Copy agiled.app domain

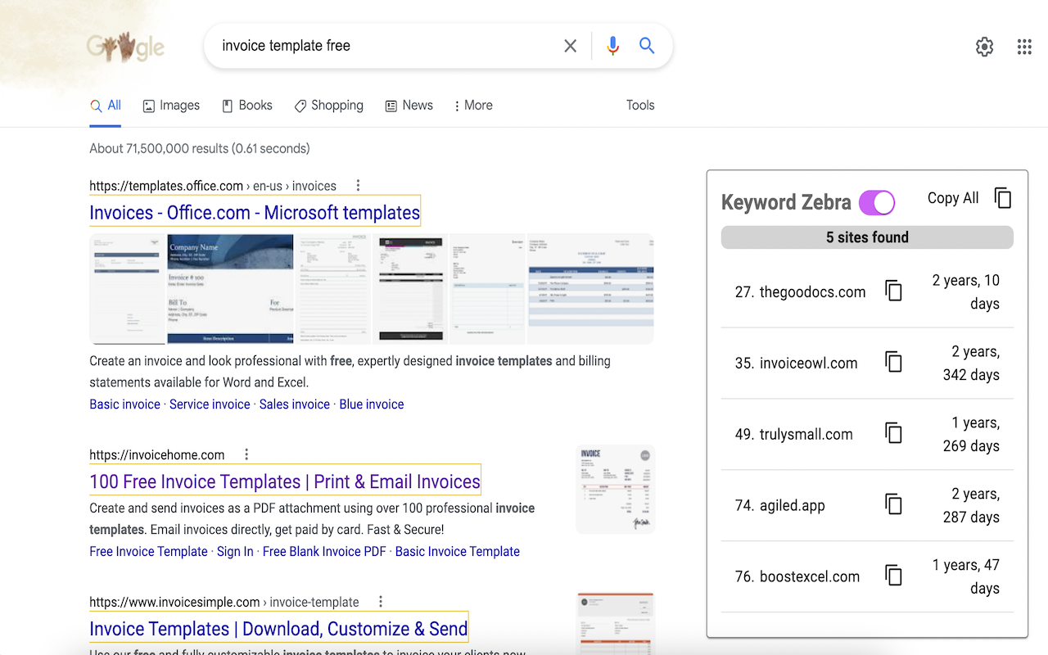pyautogui.click(x=894, y=504)
